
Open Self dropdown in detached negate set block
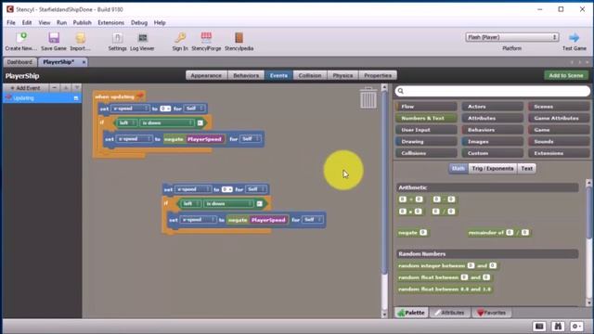pos(313,220)
